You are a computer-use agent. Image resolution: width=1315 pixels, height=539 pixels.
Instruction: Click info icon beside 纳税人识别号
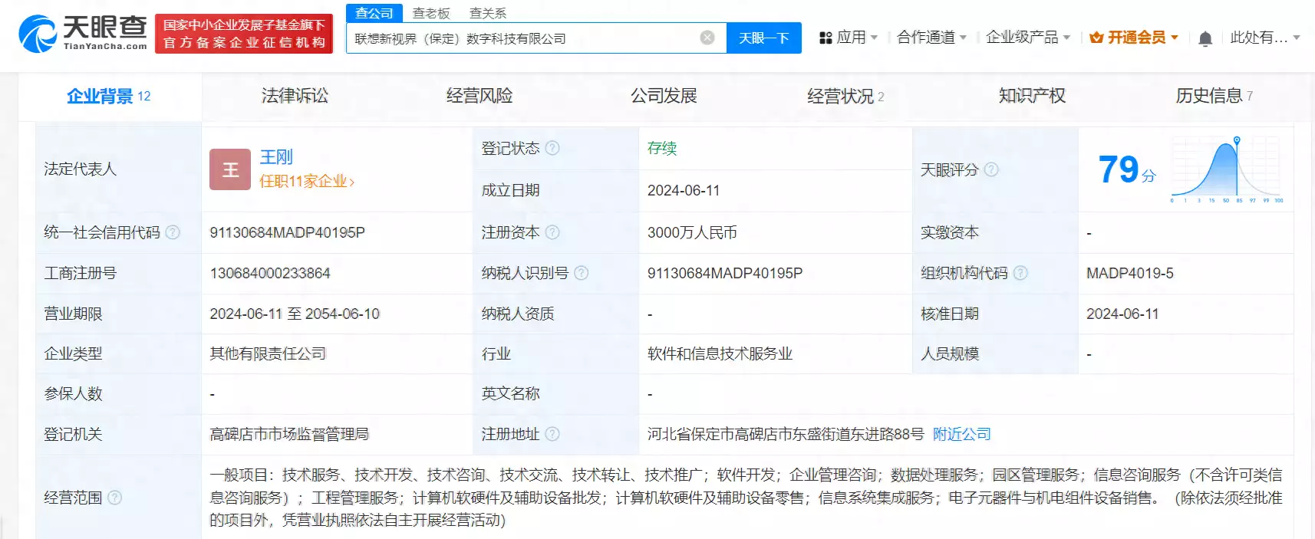(x=581, y=273)
